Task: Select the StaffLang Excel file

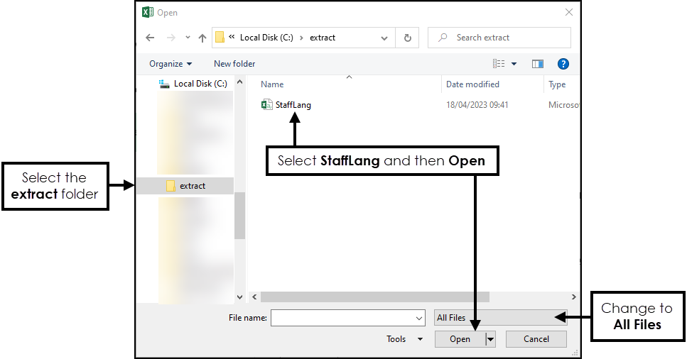Action: (x=293, y=105)
